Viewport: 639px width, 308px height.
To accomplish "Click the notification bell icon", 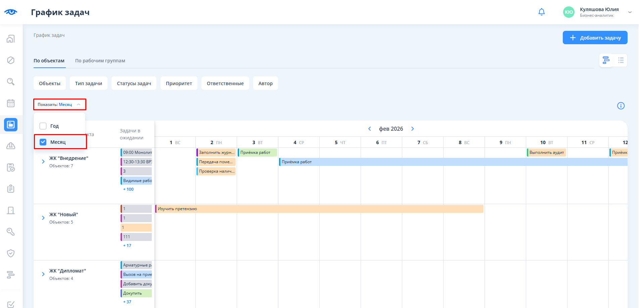I will coord(541,12).
